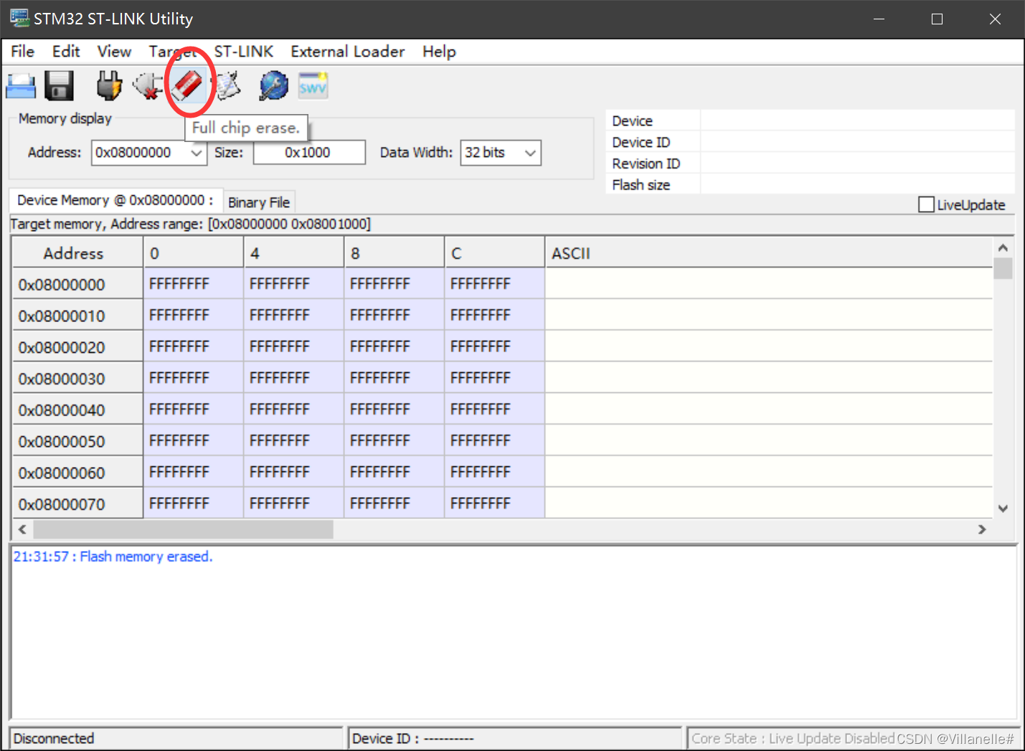1025x751 pixels.
Task: Maximize the ST-LINK Utility window
Action: coord(937,19)
